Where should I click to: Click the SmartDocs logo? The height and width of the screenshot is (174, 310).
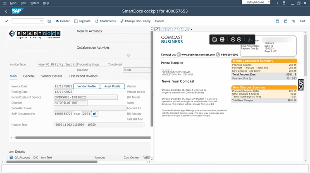35,35
